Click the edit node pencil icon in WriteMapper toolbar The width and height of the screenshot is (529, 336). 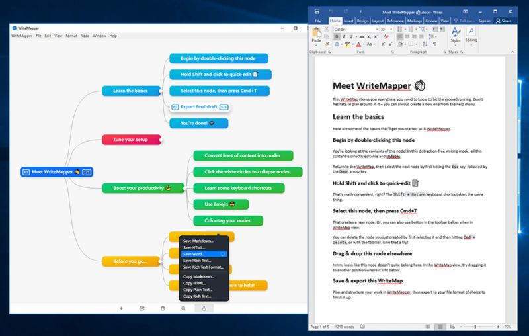(x=142, y=308)
